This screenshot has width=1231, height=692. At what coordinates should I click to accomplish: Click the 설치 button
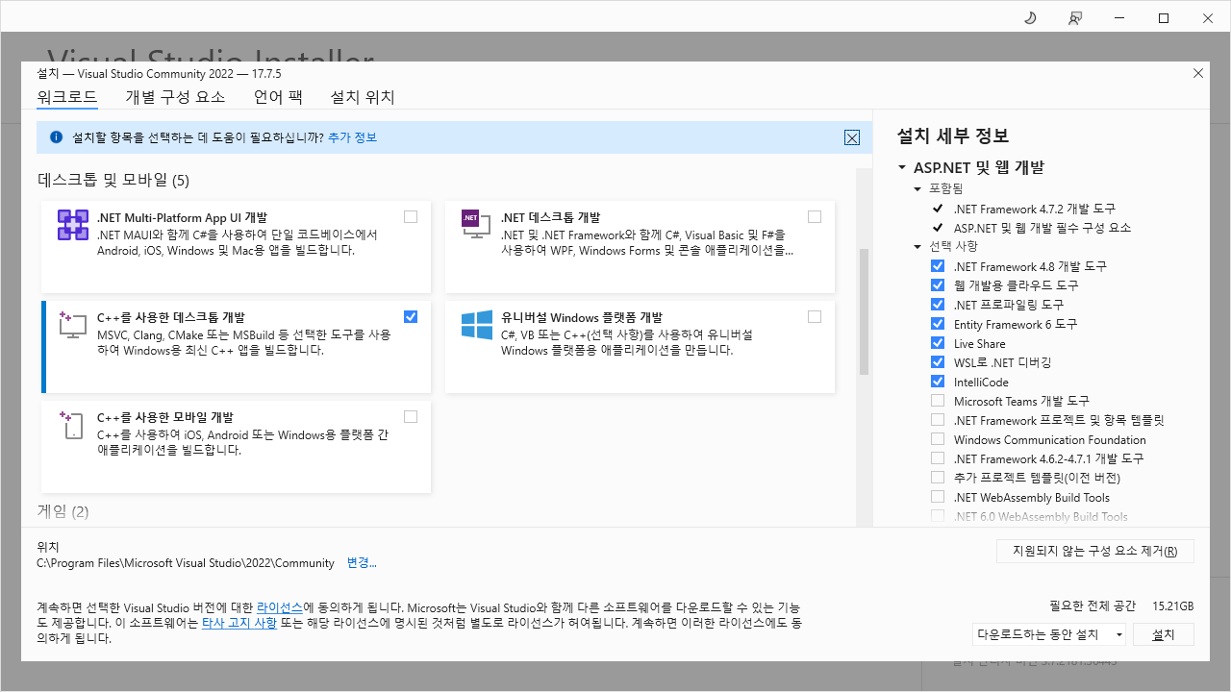tap(1164, 634)
